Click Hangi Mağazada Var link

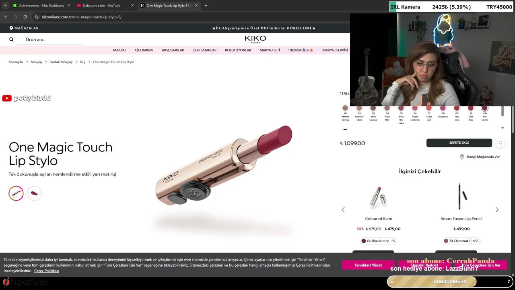(x=483, y=157)
